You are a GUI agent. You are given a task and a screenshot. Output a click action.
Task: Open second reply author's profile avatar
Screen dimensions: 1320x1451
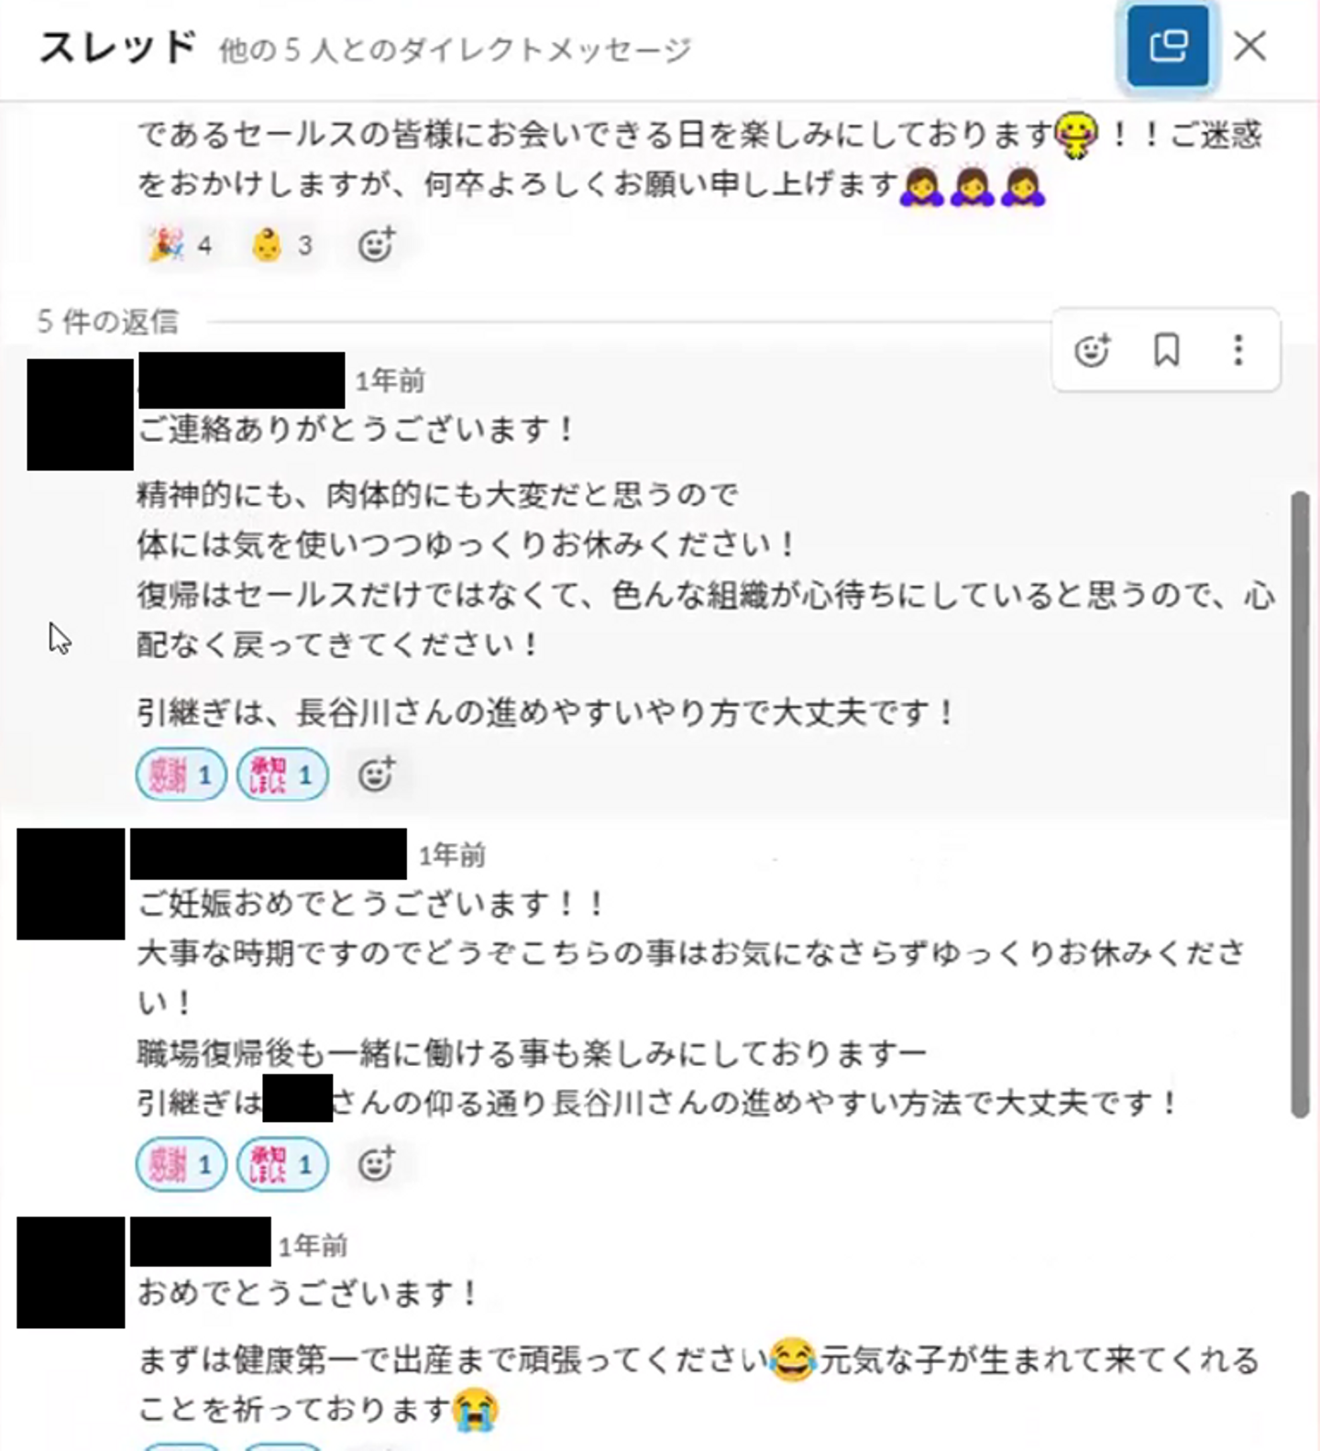pyautogui.click(x=71, y=884)
